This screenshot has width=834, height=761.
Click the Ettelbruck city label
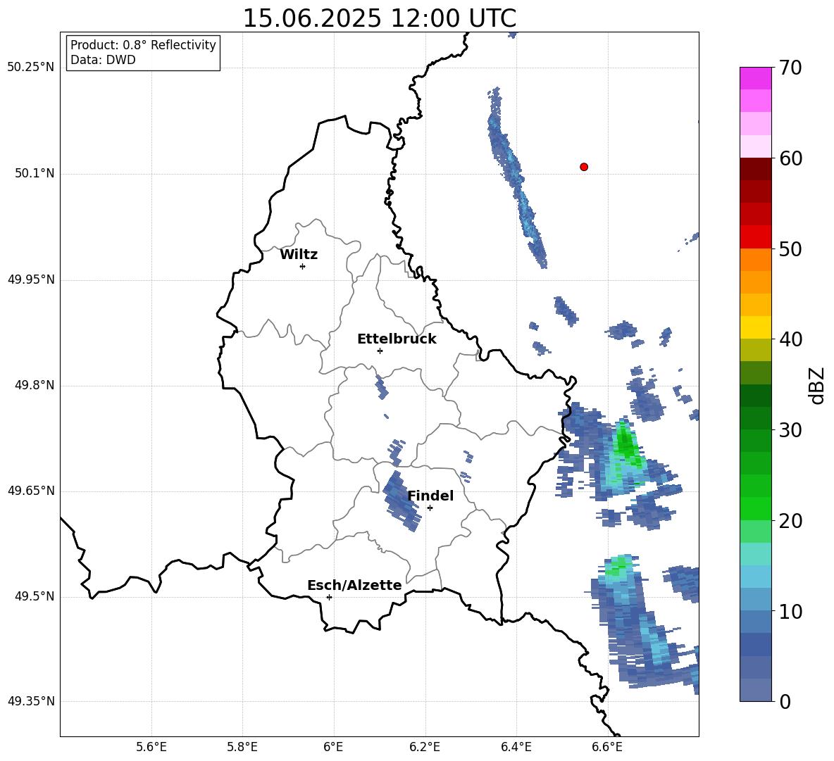pyautogui.click(x=397, y=339)
